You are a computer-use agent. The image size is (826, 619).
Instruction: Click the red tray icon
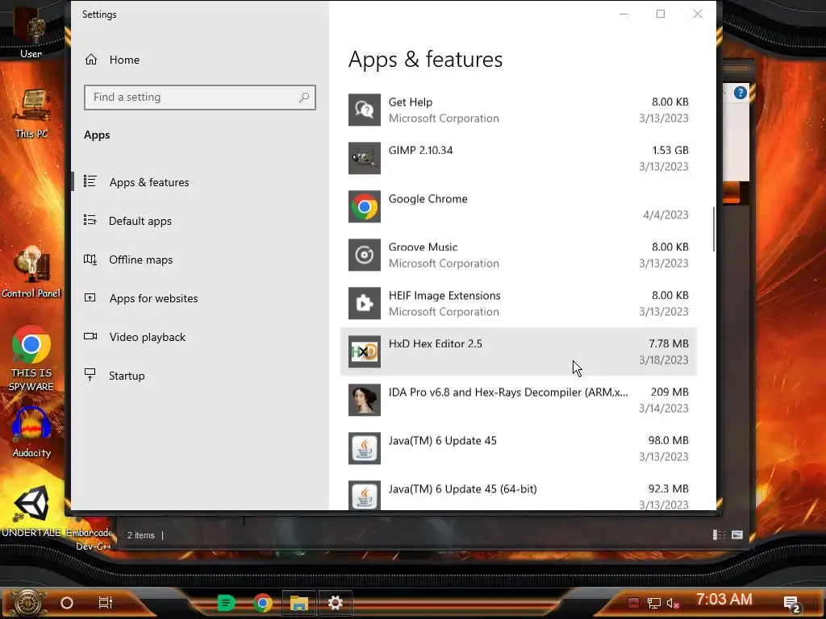pyautogui.click(x=633, y=603)
